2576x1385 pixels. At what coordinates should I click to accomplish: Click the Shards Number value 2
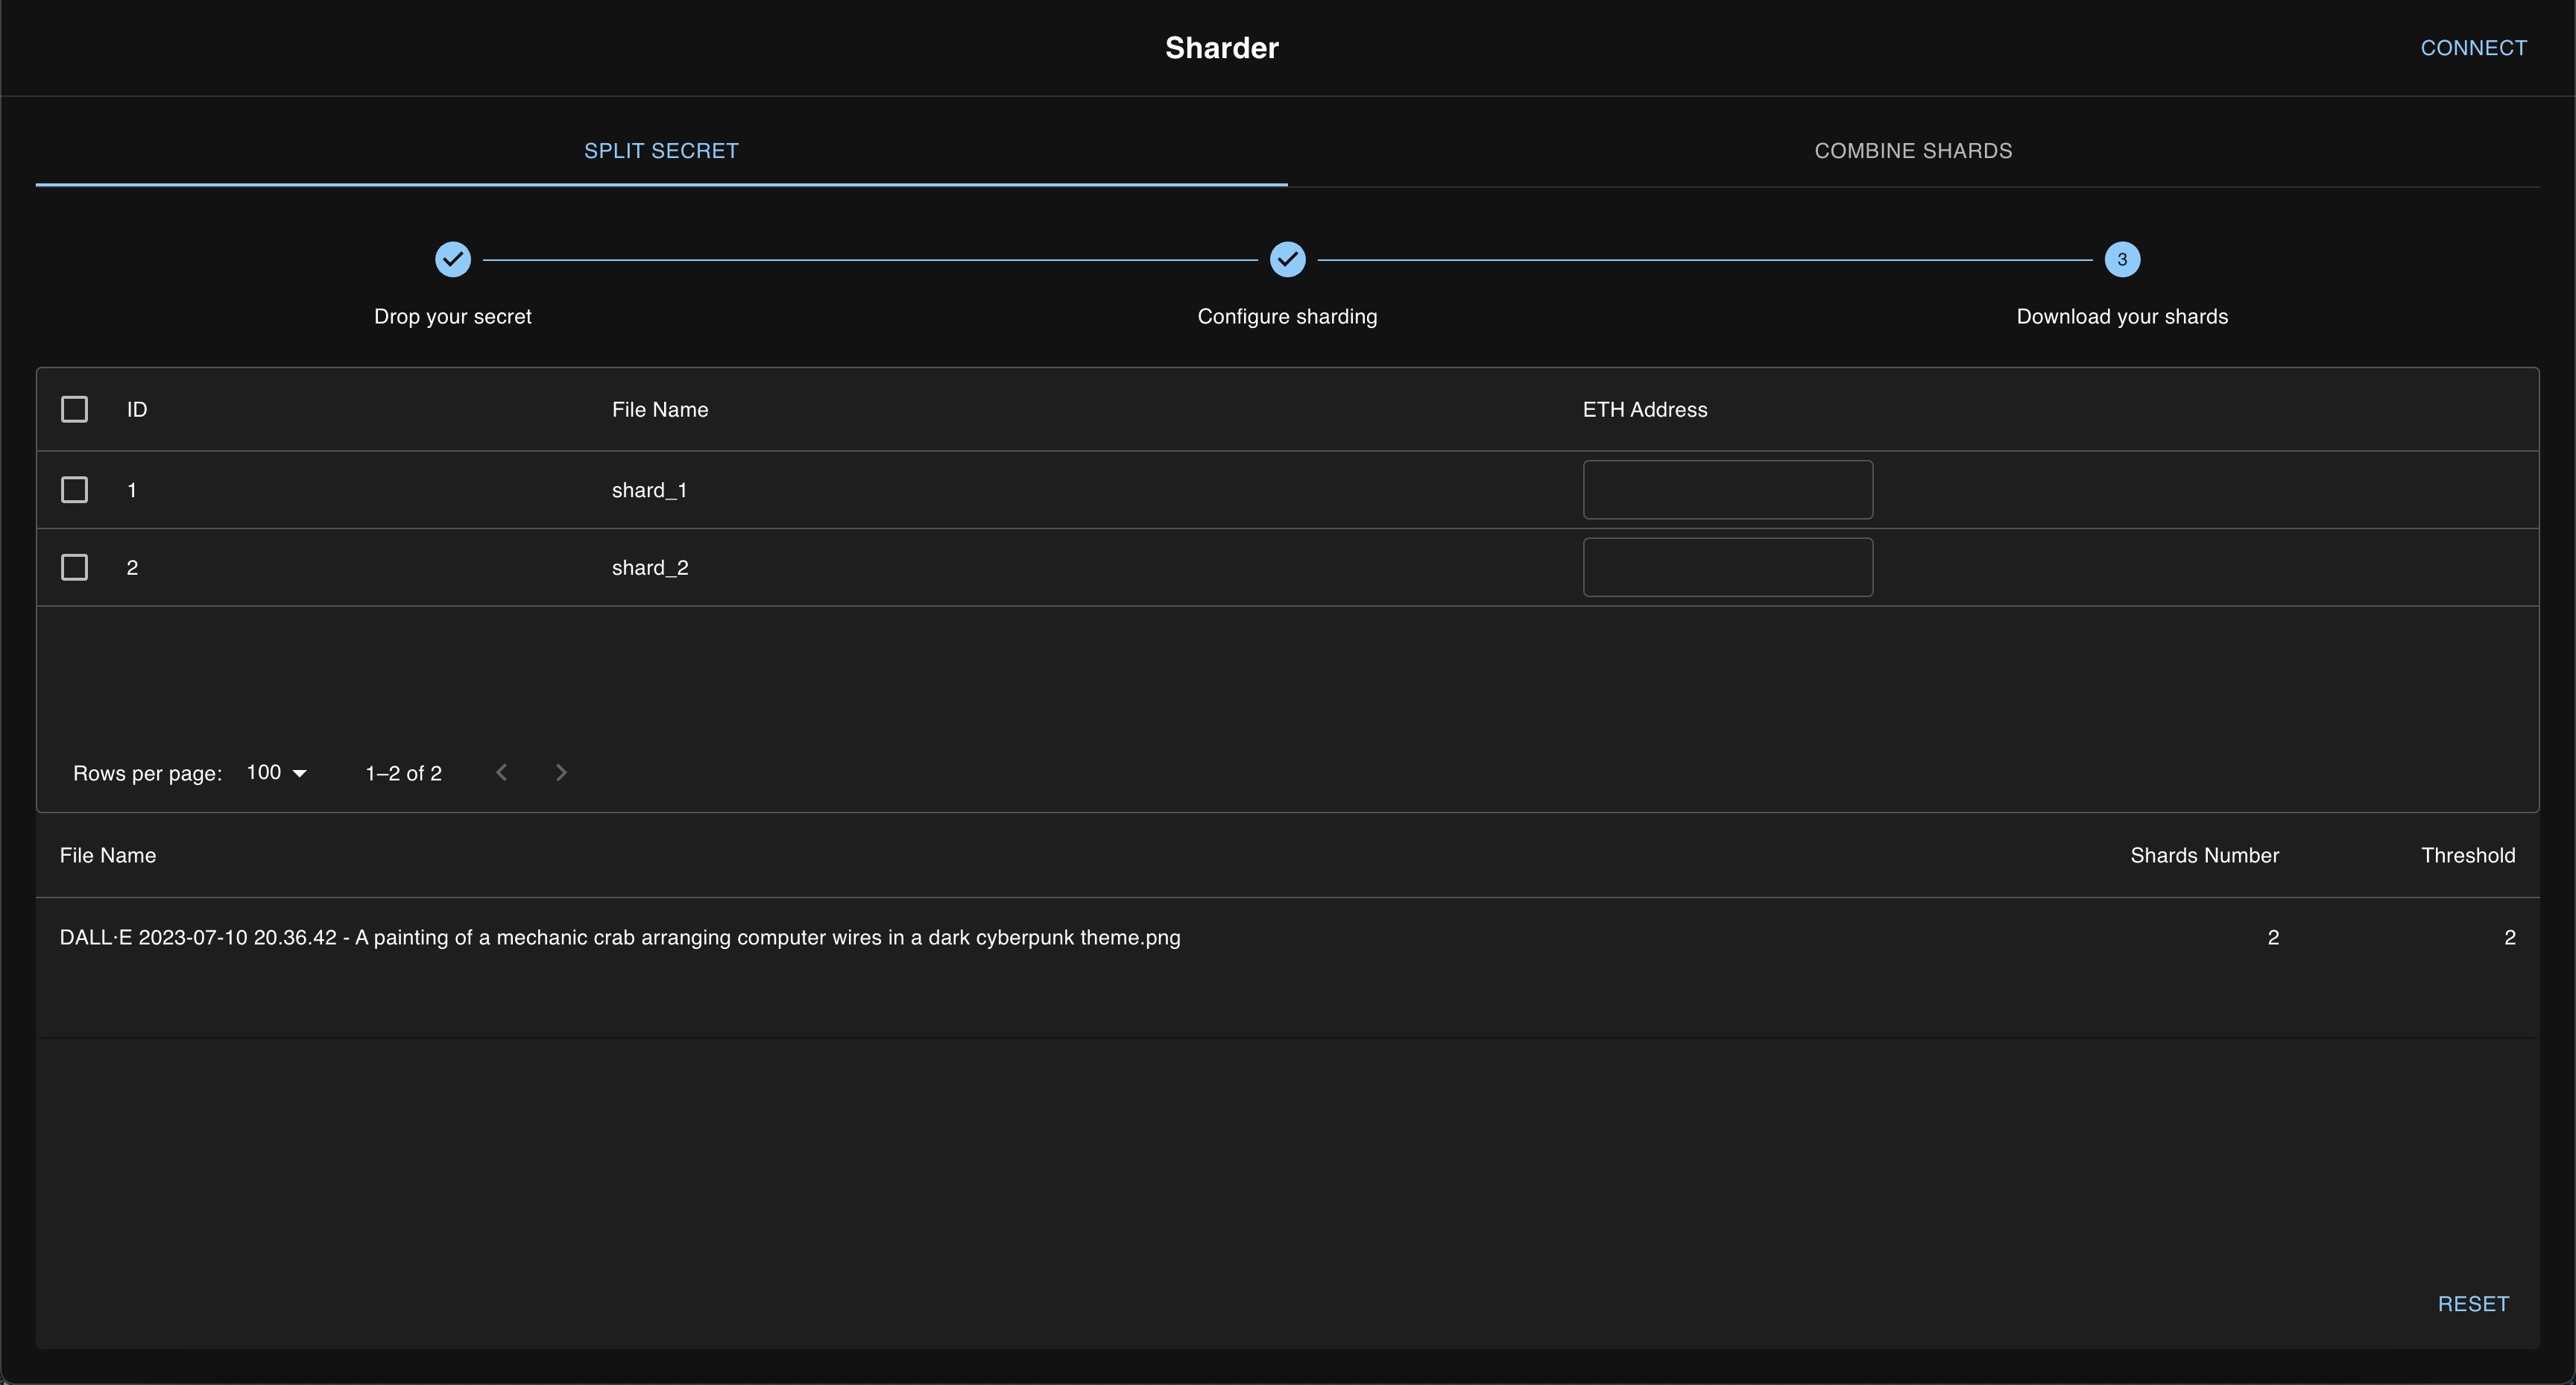click(2273, 938)
